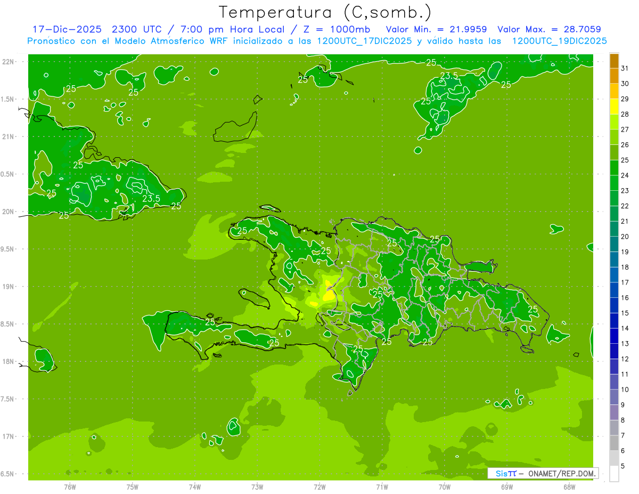
Task: Click the '68W' longitude label
Action: pyautogui.click(x=569, y=487)
